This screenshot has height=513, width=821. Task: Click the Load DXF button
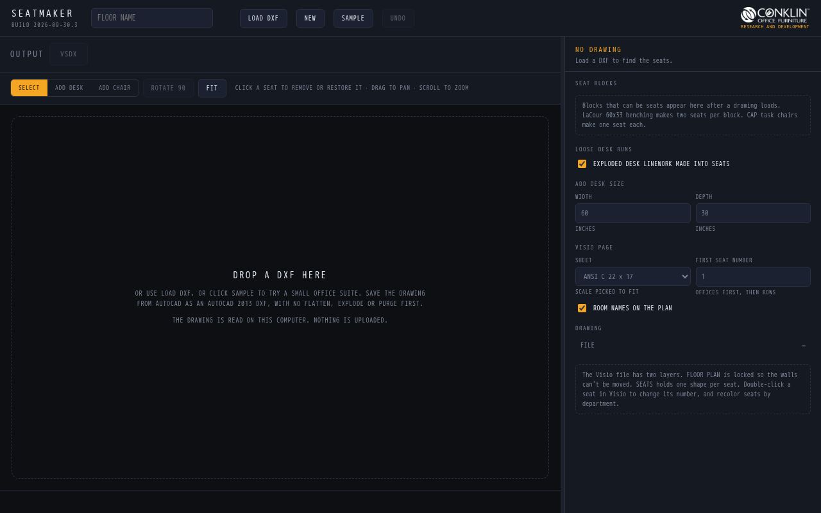click(264, 18)
